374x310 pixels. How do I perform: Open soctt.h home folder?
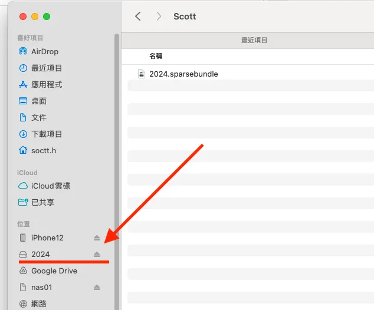(44, 151)
